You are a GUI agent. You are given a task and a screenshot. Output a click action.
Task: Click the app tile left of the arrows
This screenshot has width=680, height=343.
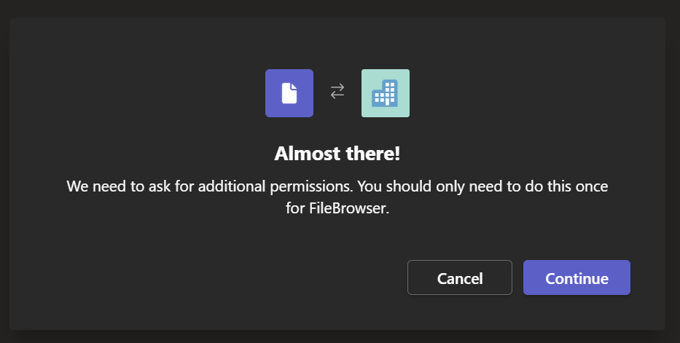pyautogui.click(x=289, y=93)
